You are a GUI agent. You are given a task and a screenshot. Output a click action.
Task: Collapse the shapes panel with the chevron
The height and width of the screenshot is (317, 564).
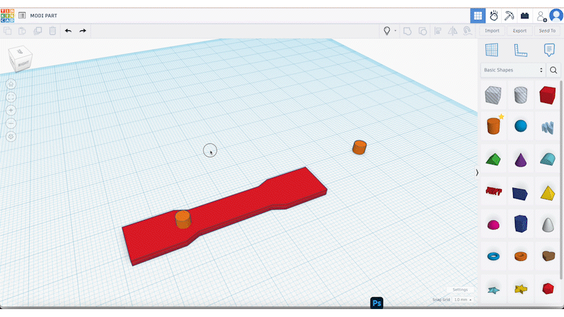tap(477, 172)
